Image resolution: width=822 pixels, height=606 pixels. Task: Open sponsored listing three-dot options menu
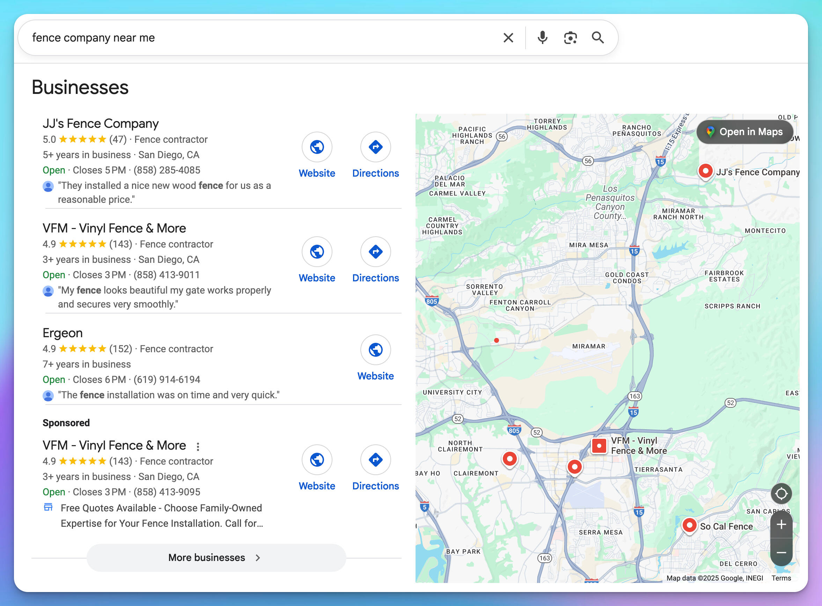coord(198,446)
